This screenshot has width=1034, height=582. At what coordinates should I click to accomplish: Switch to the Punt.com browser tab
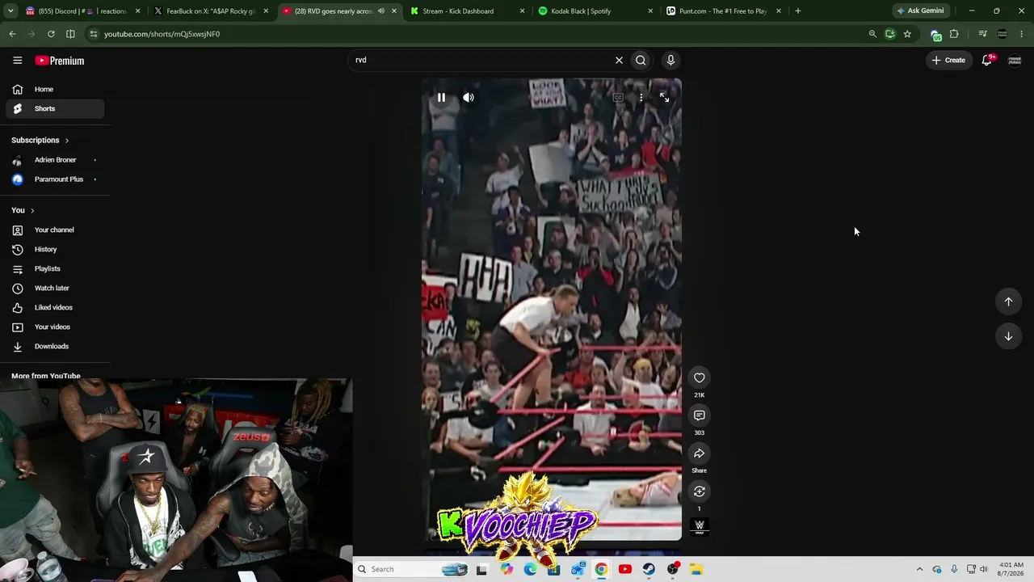(723, 11)
